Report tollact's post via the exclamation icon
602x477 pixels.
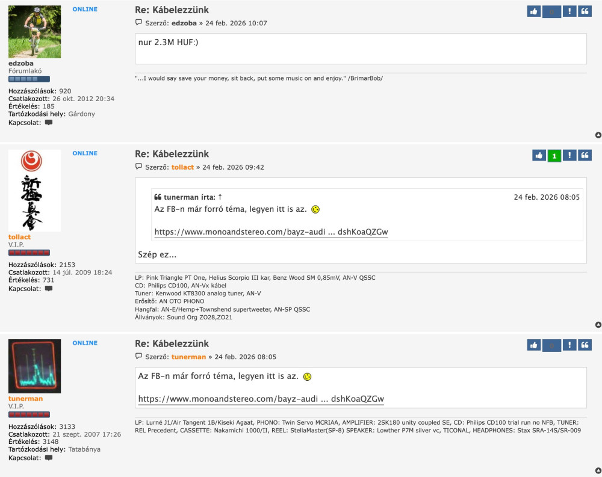(x=569, y=155)
